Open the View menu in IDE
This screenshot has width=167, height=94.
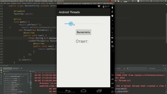click(9, 3)
